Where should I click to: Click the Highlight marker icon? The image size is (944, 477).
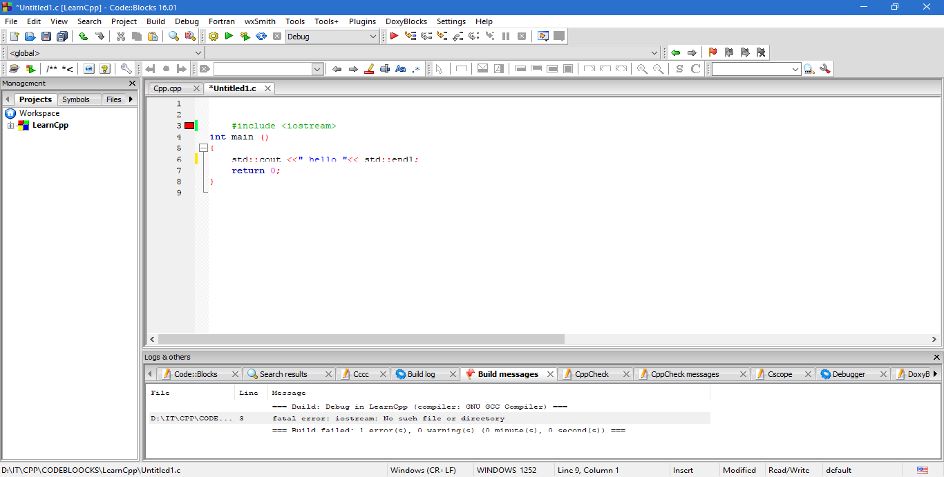click(369, 69)
